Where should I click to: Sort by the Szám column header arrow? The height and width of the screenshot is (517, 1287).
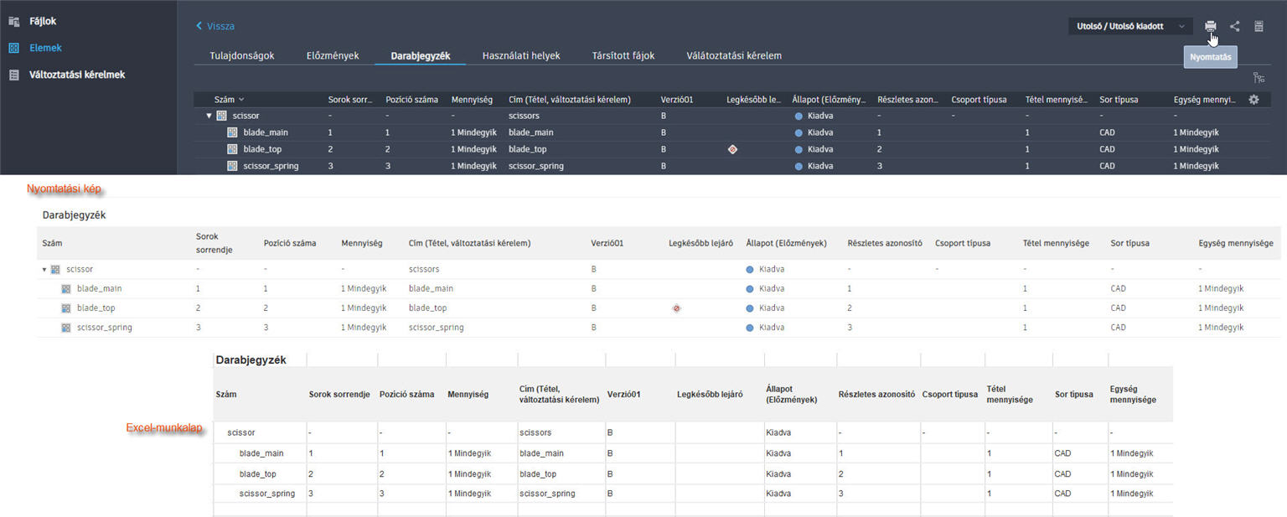pos(241,100)
